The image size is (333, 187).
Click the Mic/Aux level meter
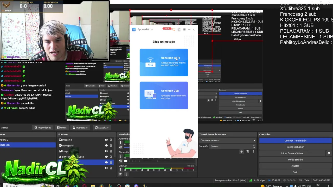click(159, 169)
